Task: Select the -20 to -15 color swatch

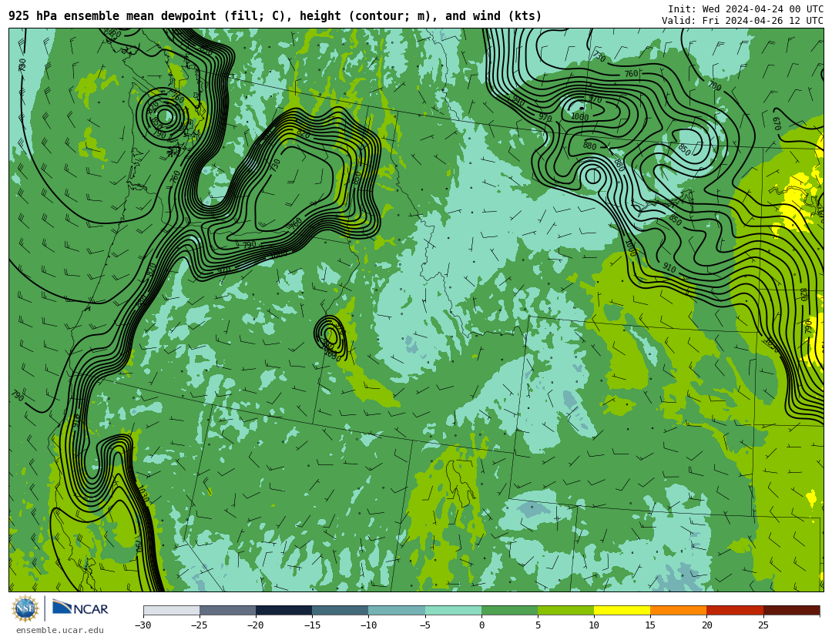Action: tap(283, 610)
